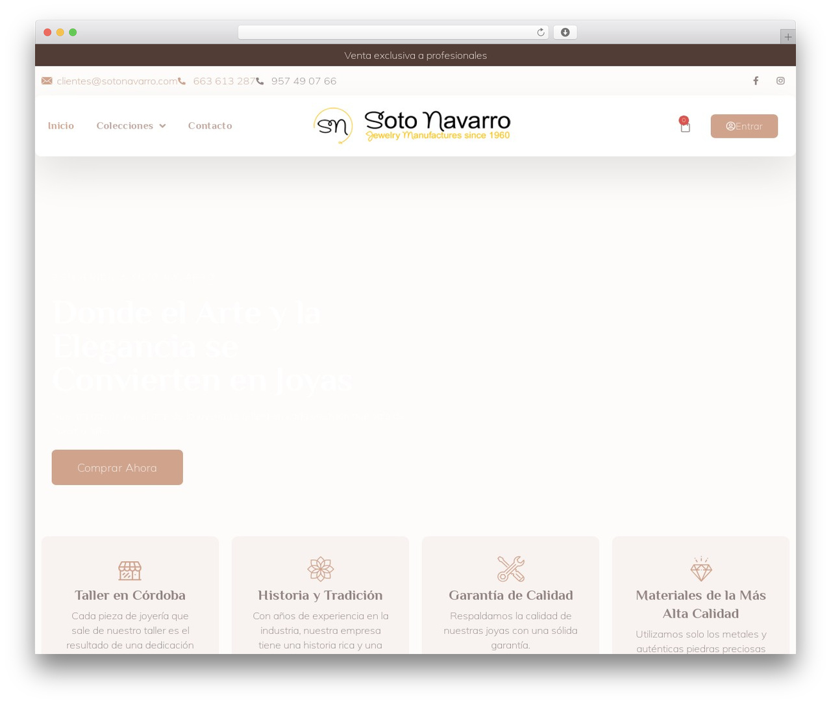The width and height of the screenshot is (831, 704).
Task: Click the Historia y Tradición heading
Action: pos(321,596)
